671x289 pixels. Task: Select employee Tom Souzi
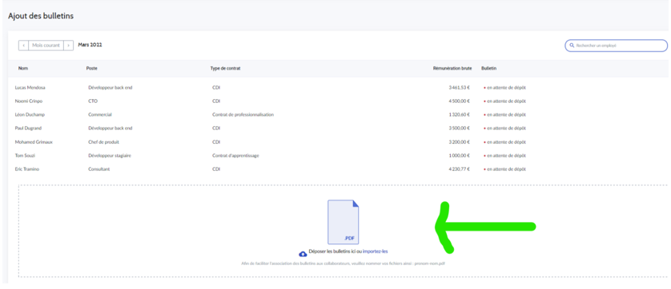click(26, 156)
